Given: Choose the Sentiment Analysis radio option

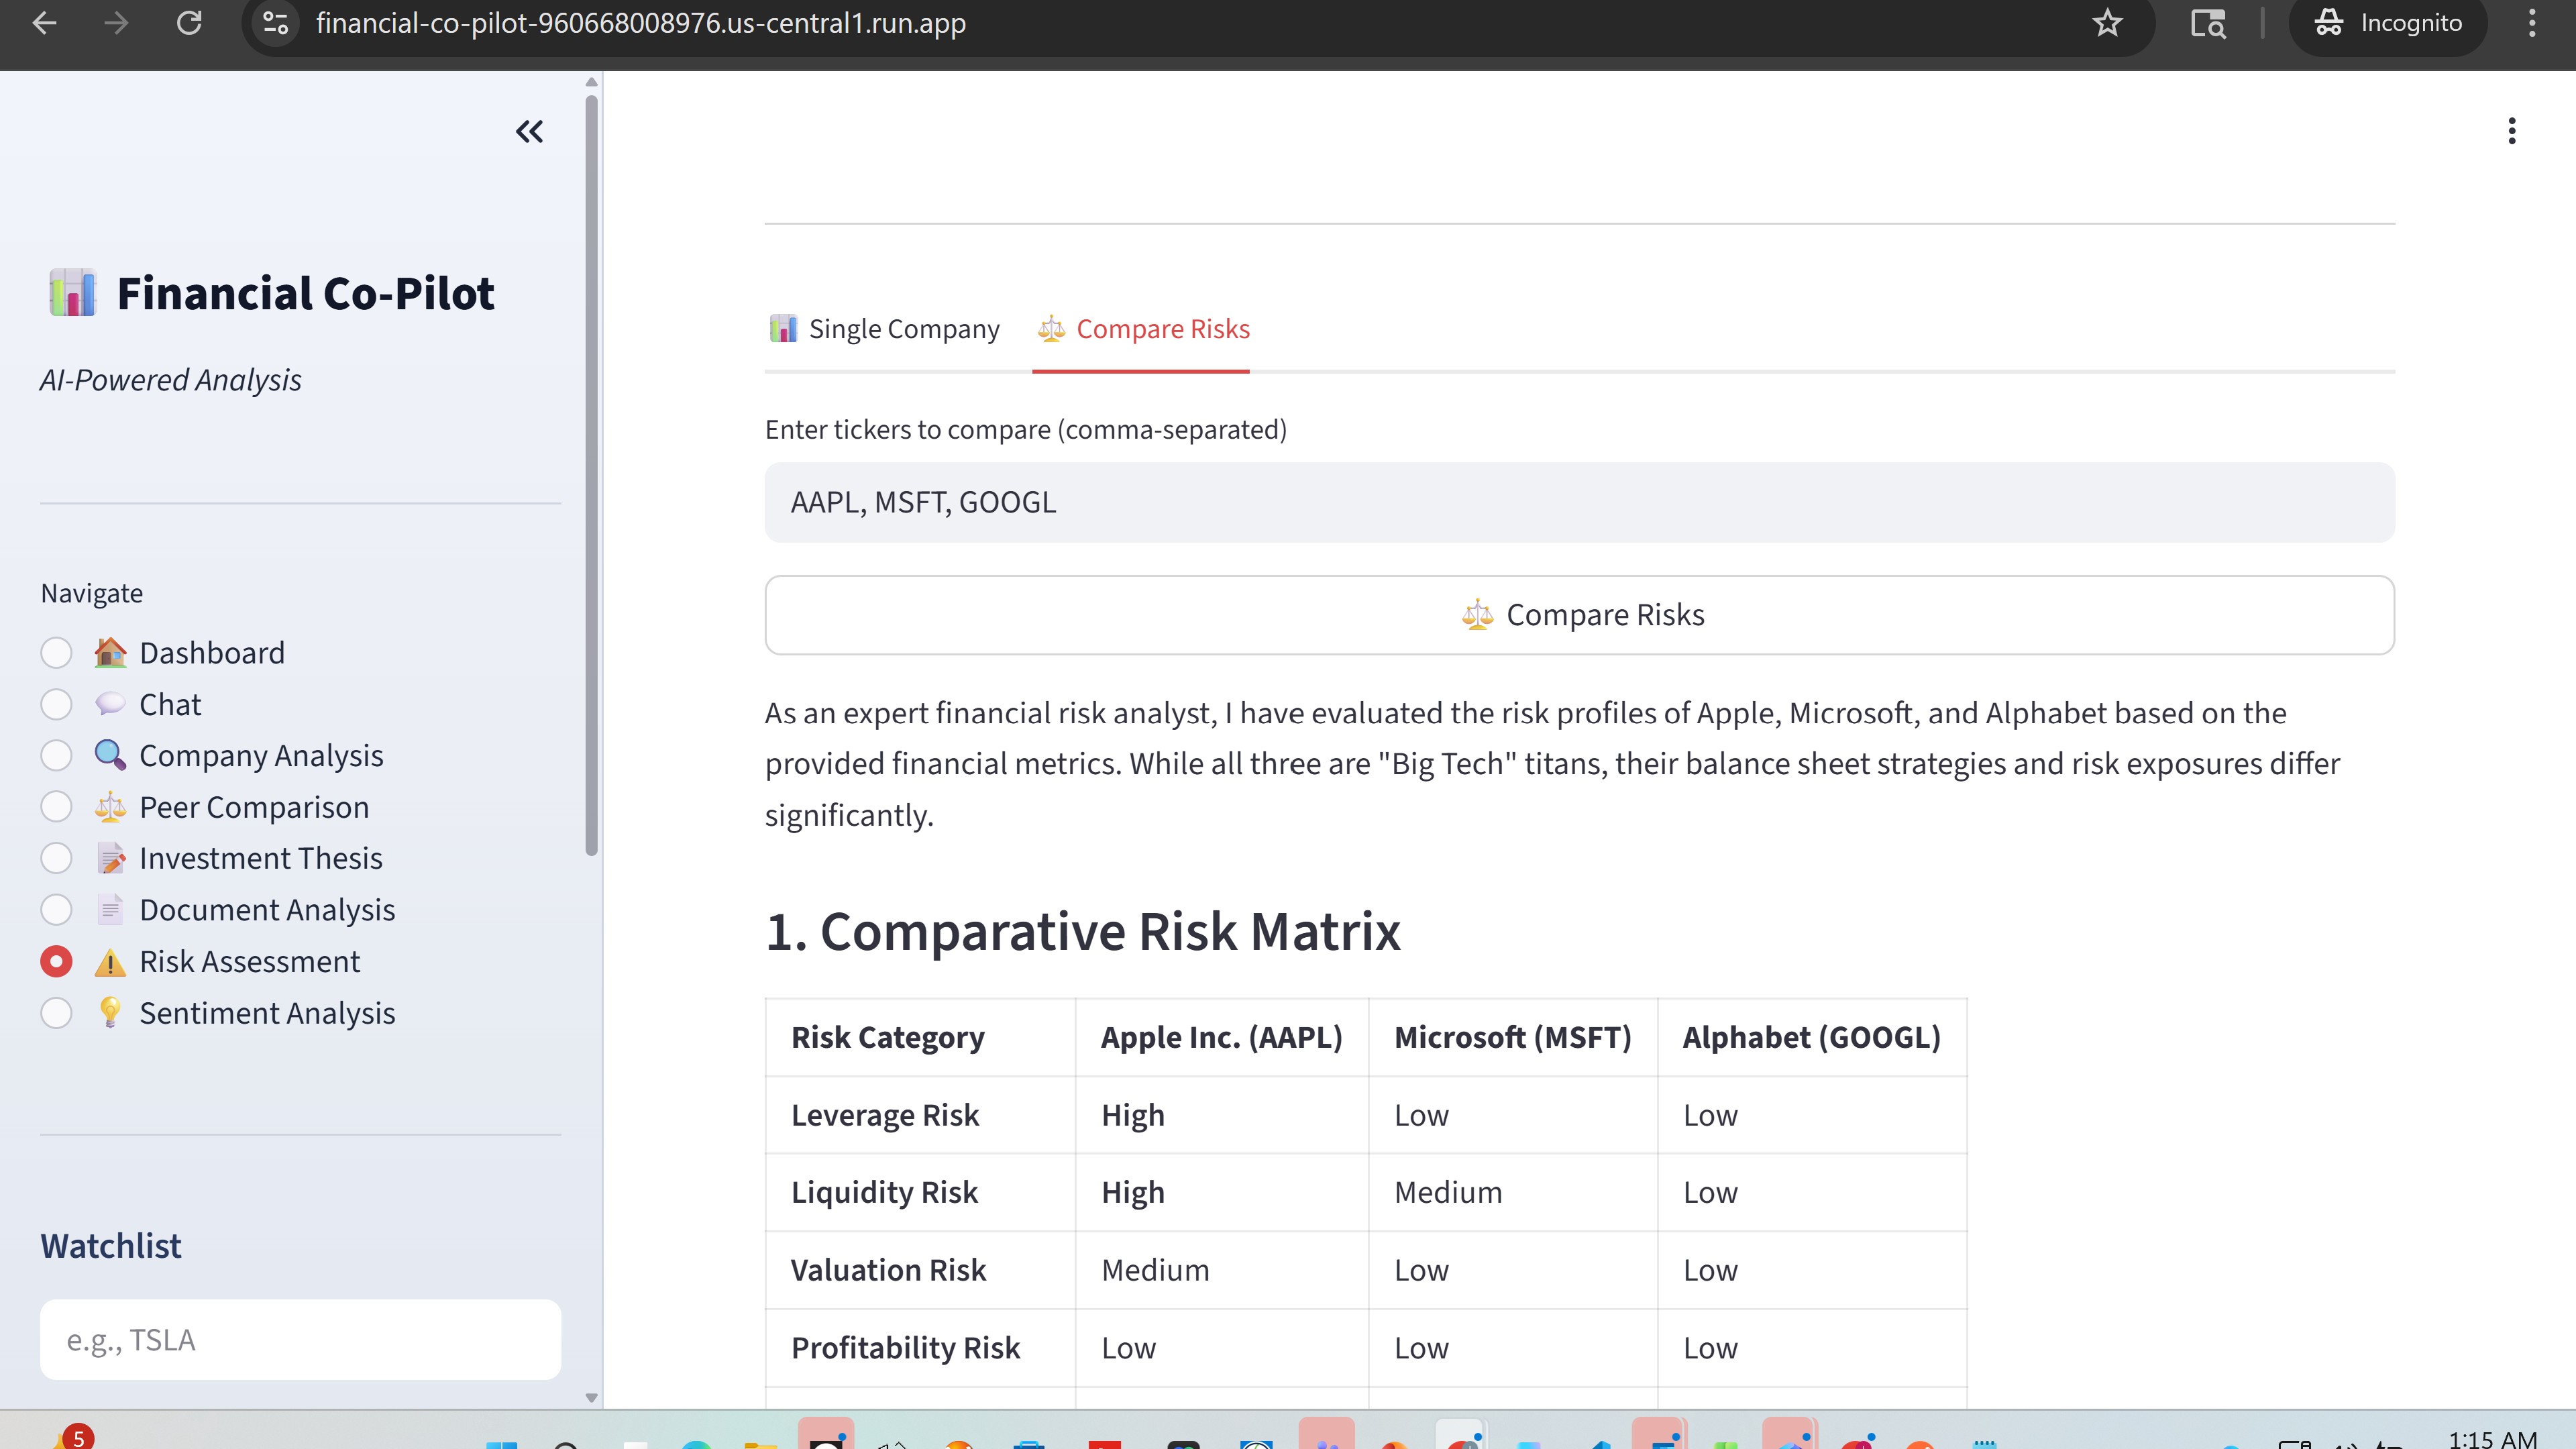Looking at the screenshot, I should tap(56, 1013).
